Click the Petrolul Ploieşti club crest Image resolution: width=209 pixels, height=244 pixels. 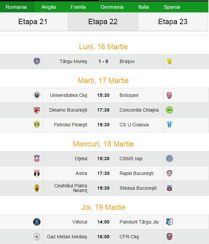pos(37,125)
